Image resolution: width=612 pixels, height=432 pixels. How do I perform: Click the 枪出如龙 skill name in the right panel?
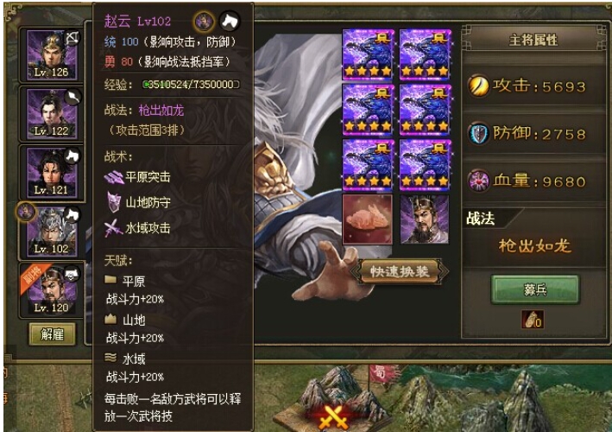click(534, 245)
